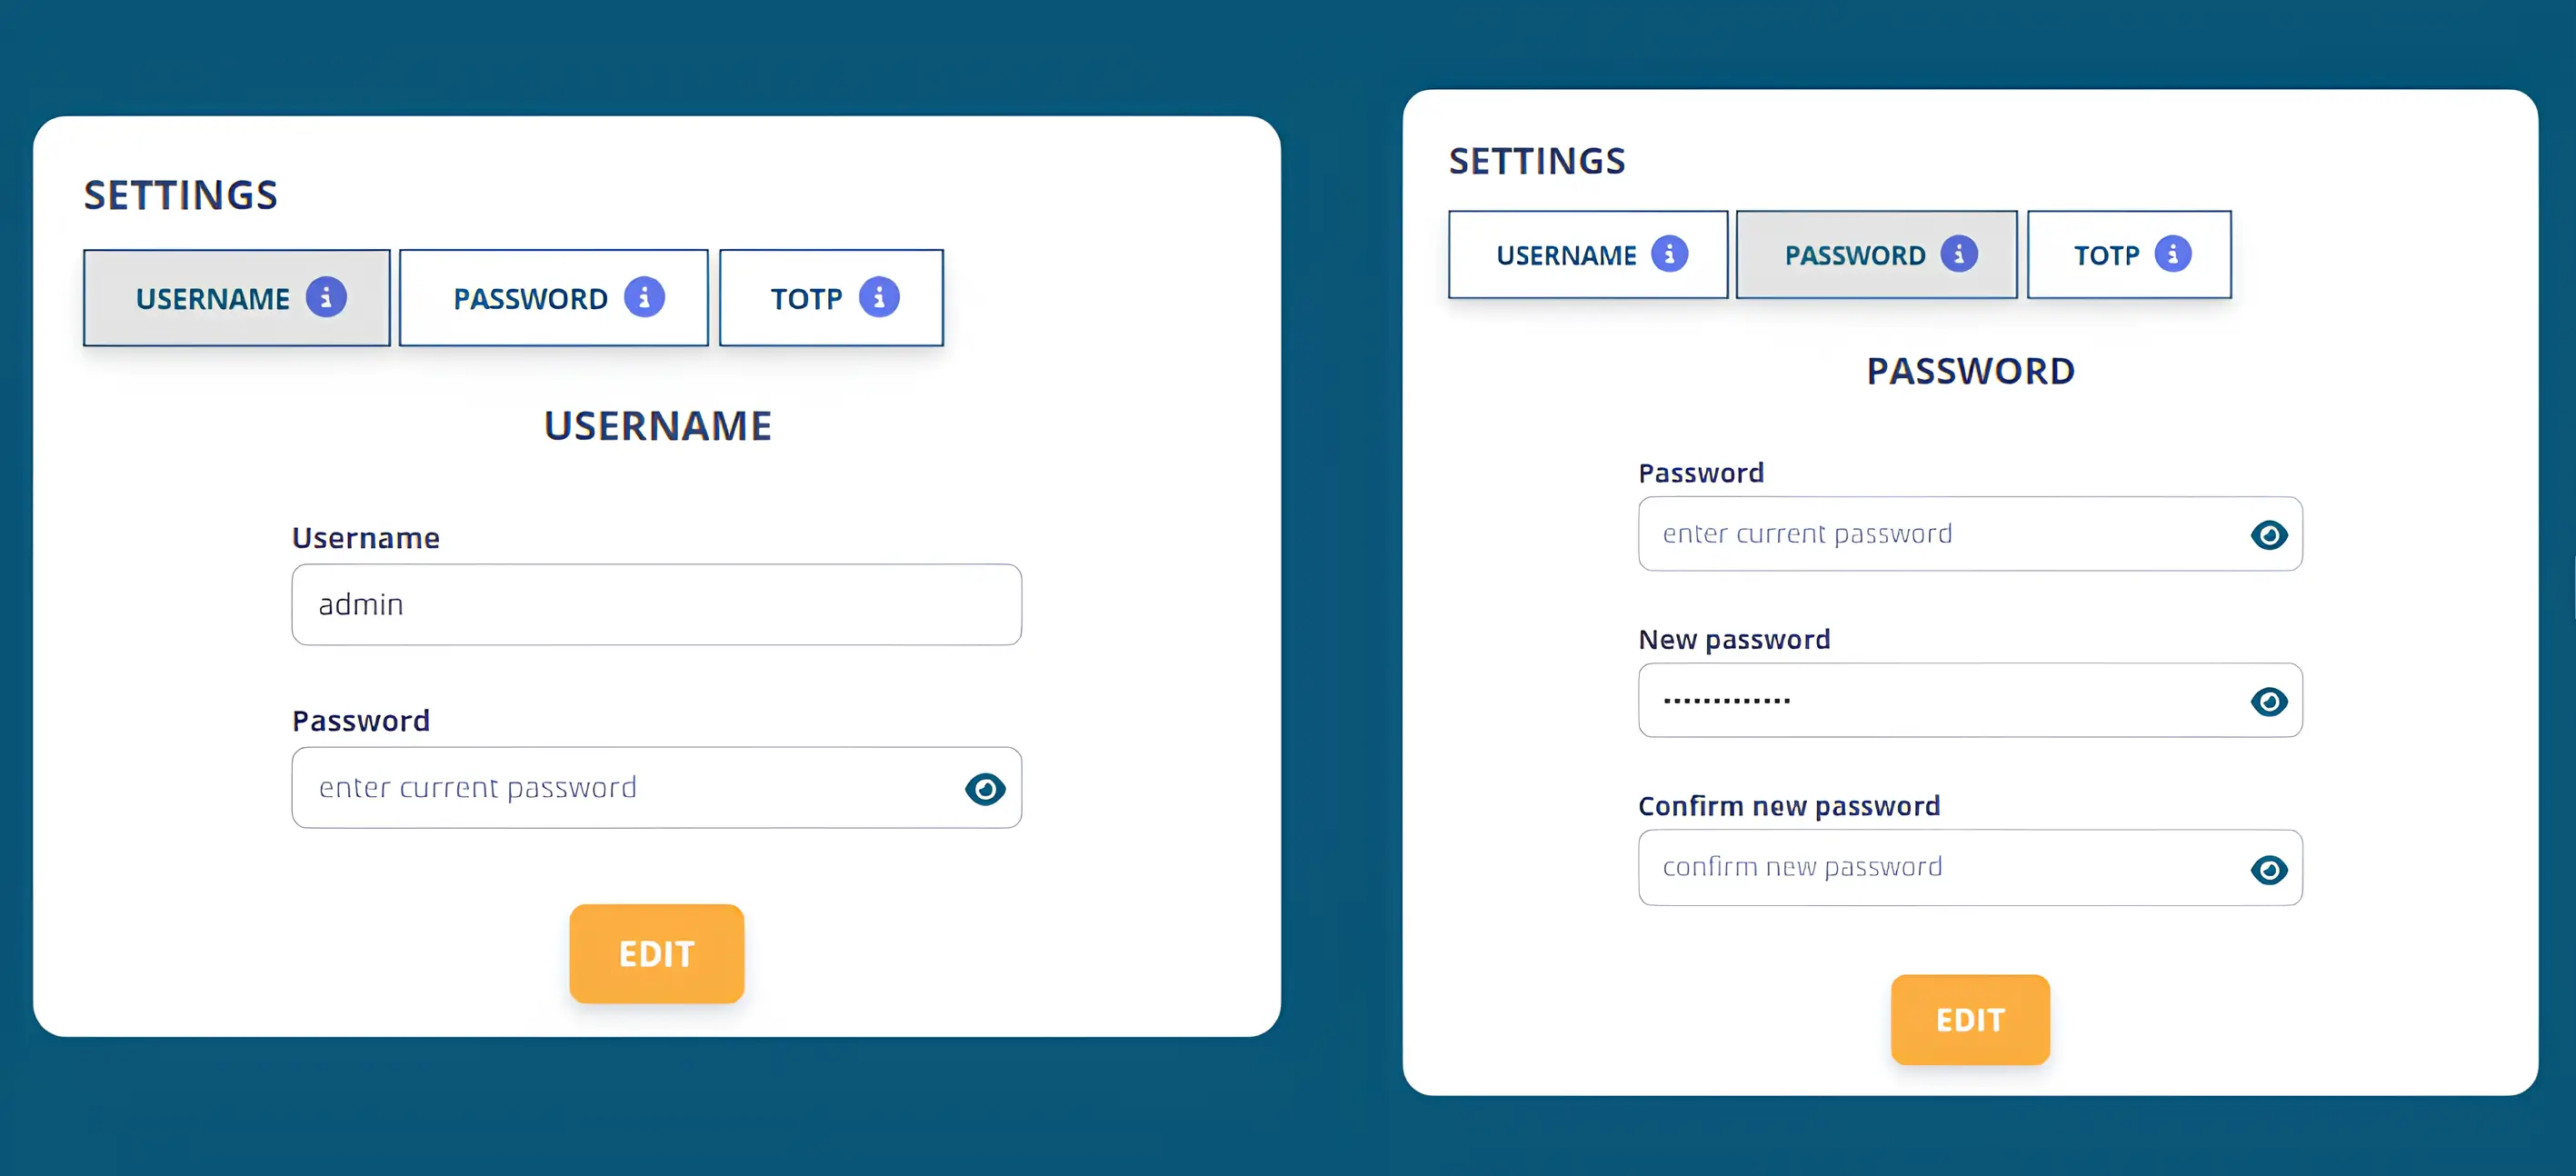
Task: Show password in left panel Password field
Action: pos(985,789)
